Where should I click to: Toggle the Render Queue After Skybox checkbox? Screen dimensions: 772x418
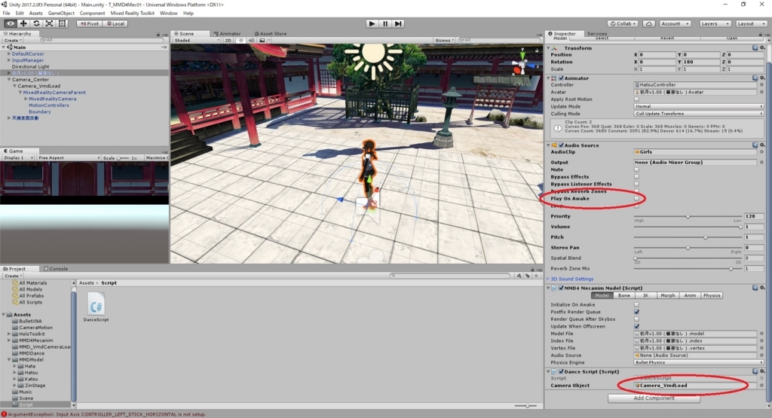pos(636,319)
